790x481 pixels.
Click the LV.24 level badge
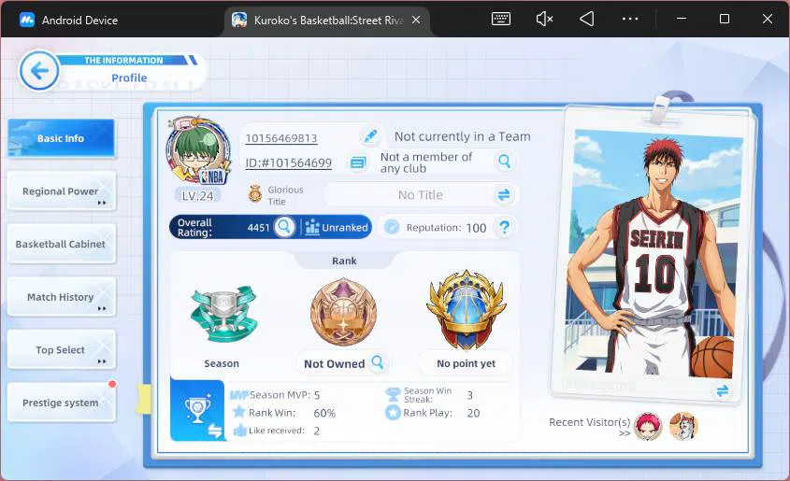[197, 196]
